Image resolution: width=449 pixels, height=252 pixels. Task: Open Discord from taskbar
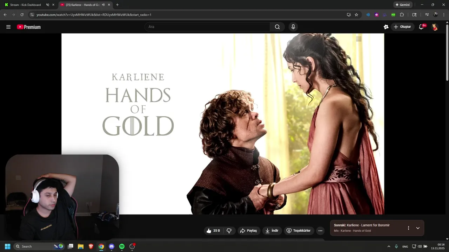[112, 246]
